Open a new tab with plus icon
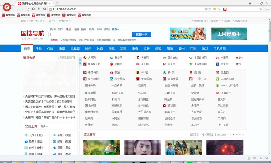 point(57,3)
